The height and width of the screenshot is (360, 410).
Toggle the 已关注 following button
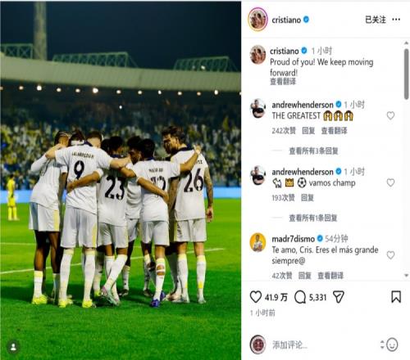coord(376,20)
